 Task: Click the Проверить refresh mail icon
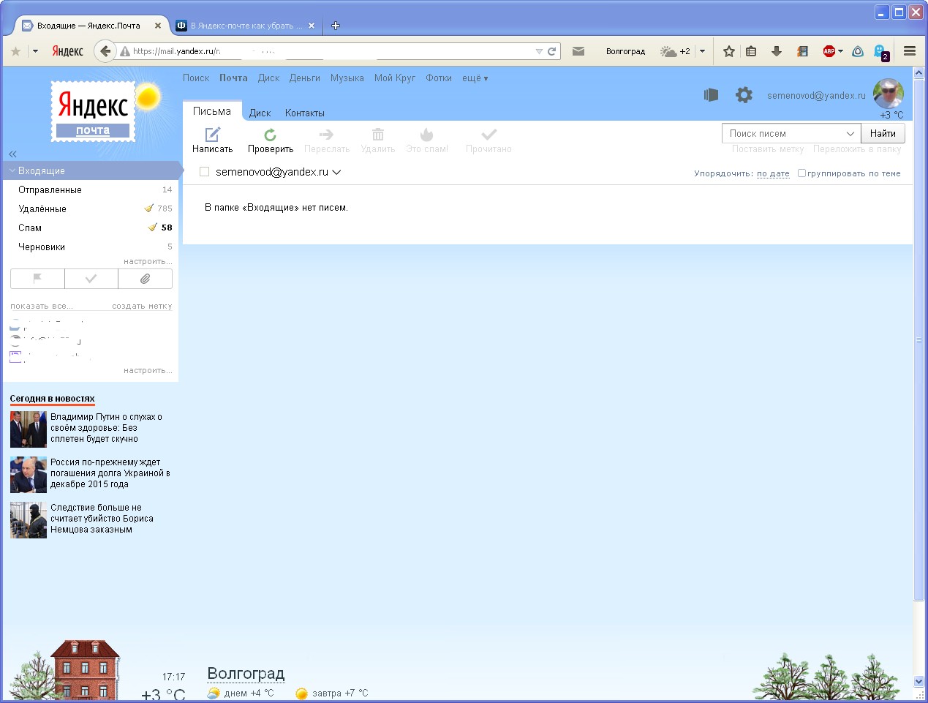(x=270, y=135)
